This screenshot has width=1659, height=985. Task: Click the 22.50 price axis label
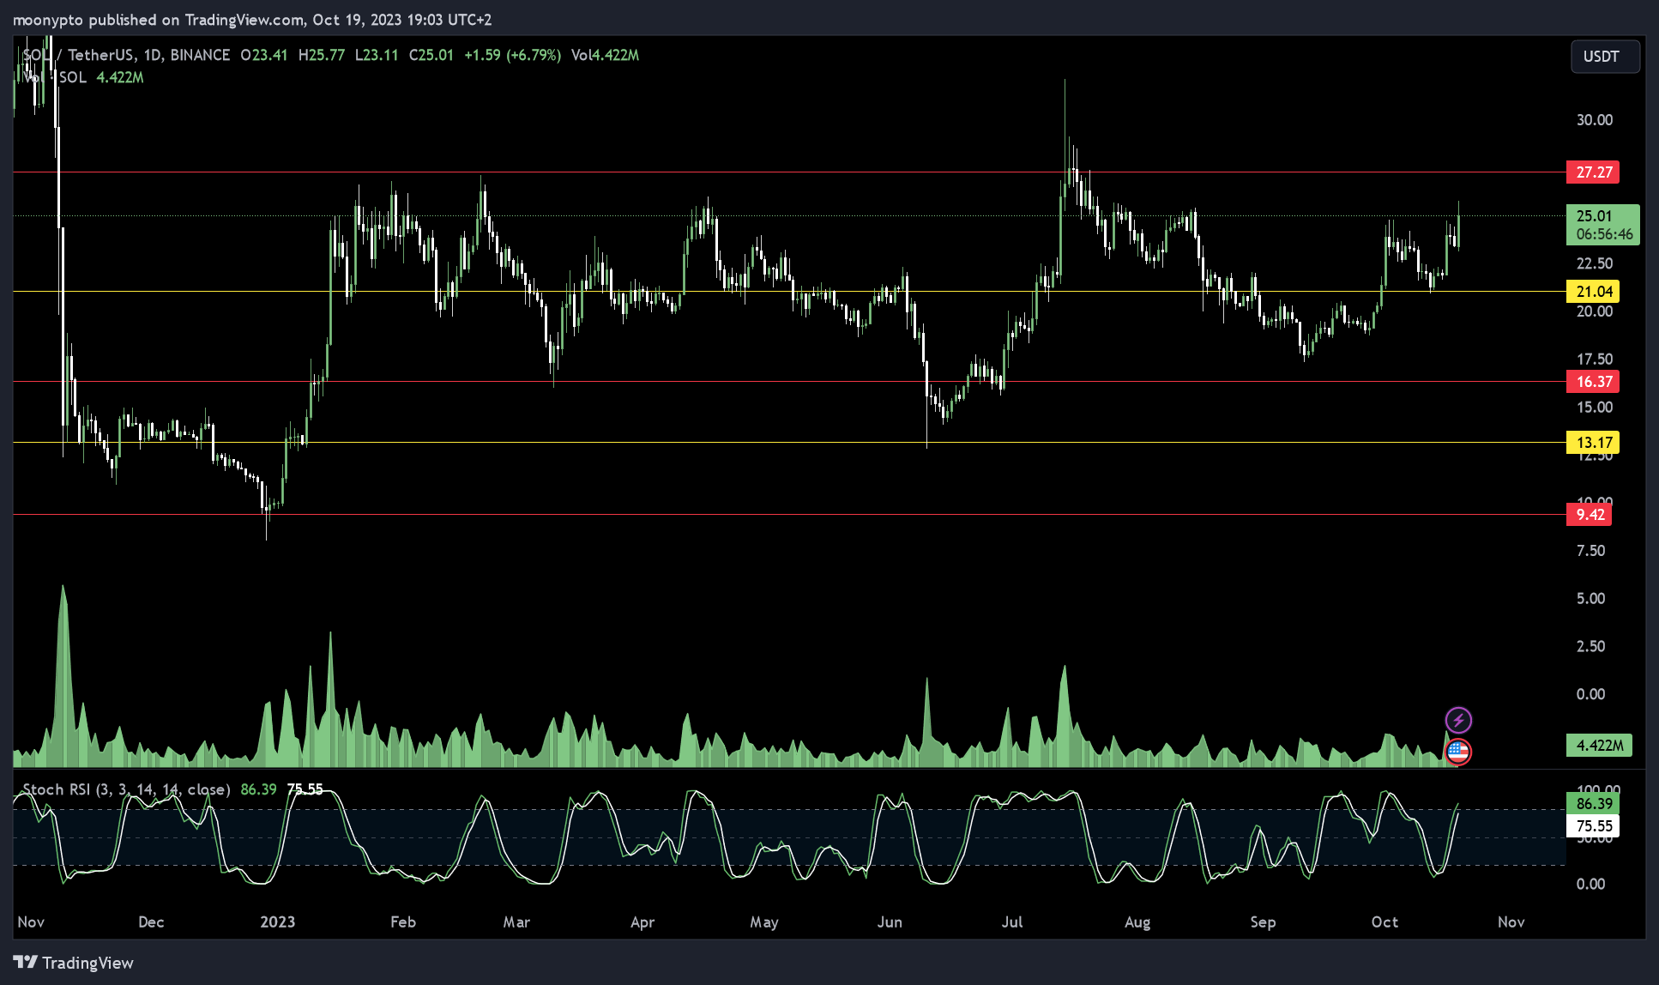[1594, 263]
